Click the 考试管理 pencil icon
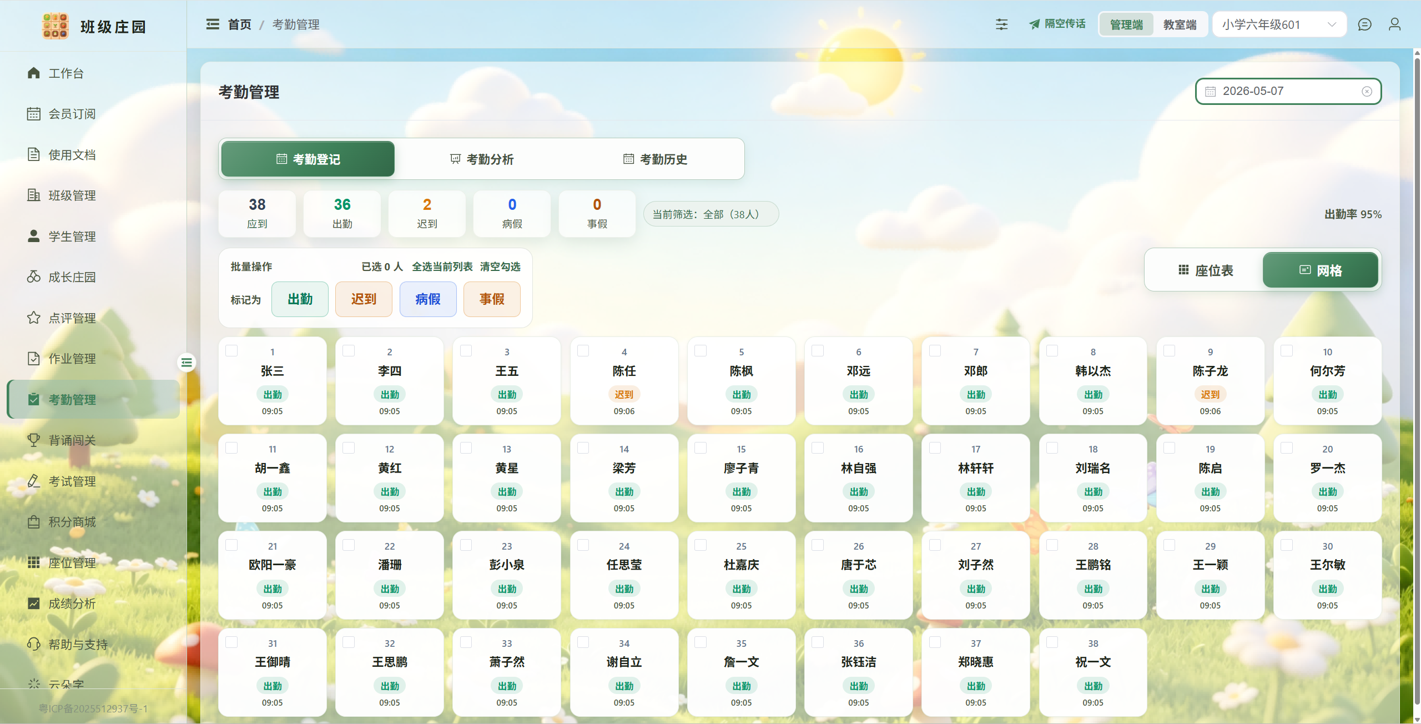Screen dimensions: 1421x724 coord(34,481)
